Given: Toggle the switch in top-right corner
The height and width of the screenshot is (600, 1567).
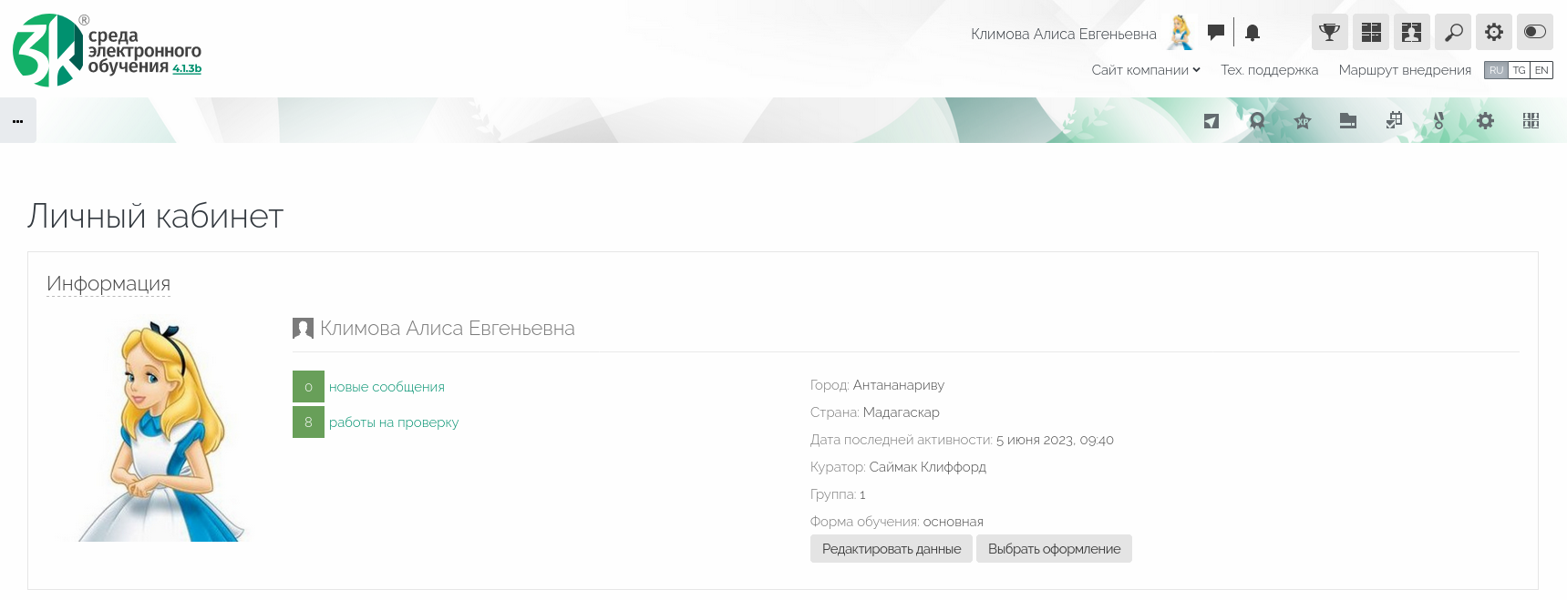Looking at the screenshot, I should (x=1534, y=33).
